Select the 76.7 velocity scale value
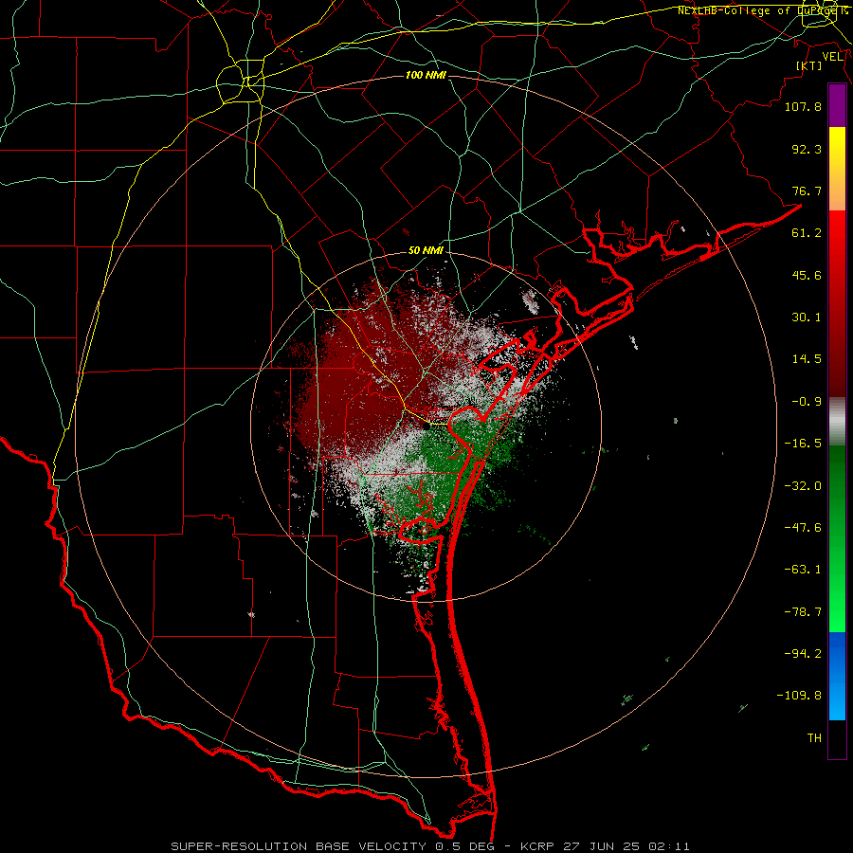 (807, 191)
